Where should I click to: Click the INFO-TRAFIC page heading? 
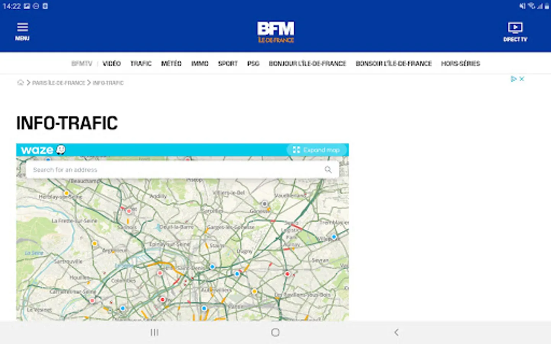[67, 123]
